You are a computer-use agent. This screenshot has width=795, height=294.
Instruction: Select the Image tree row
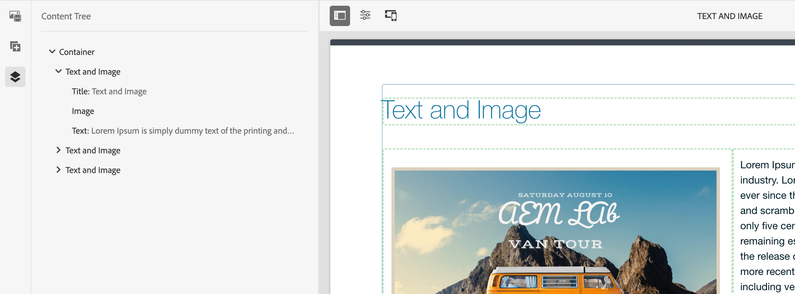(83, 111)
